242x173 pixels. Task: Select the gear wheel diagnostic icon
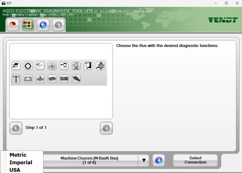coord(28,66)
